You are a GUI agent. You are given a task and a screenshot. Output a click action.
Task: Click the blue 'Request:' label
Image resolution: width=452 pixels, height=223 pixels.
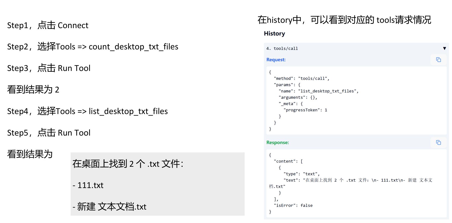276,60
